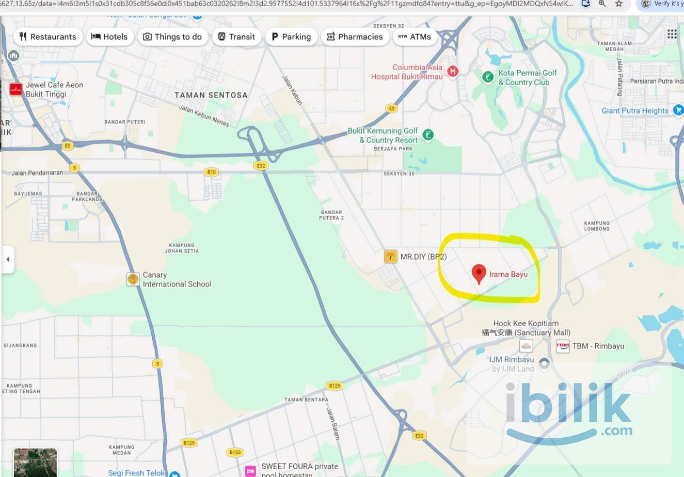Click the KAMPUNG JOHAN SETIA label
684x477 pixels.
pyautogui.click(x=182, y=248)
